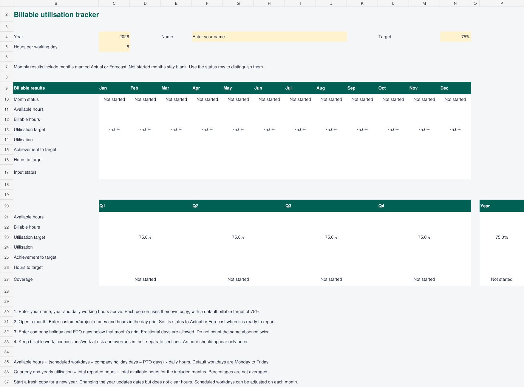This screenshot has height=387, width=524.
Task: Select the Hours per working day value 8
Action: click(x=114, y=47)
